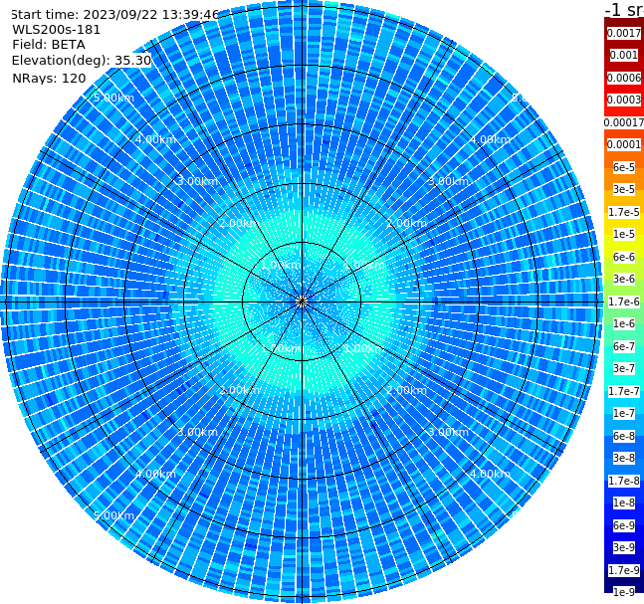Click the 1.7e-6 colorbar tick label
644x604 pixels.
tap(624, 302)
